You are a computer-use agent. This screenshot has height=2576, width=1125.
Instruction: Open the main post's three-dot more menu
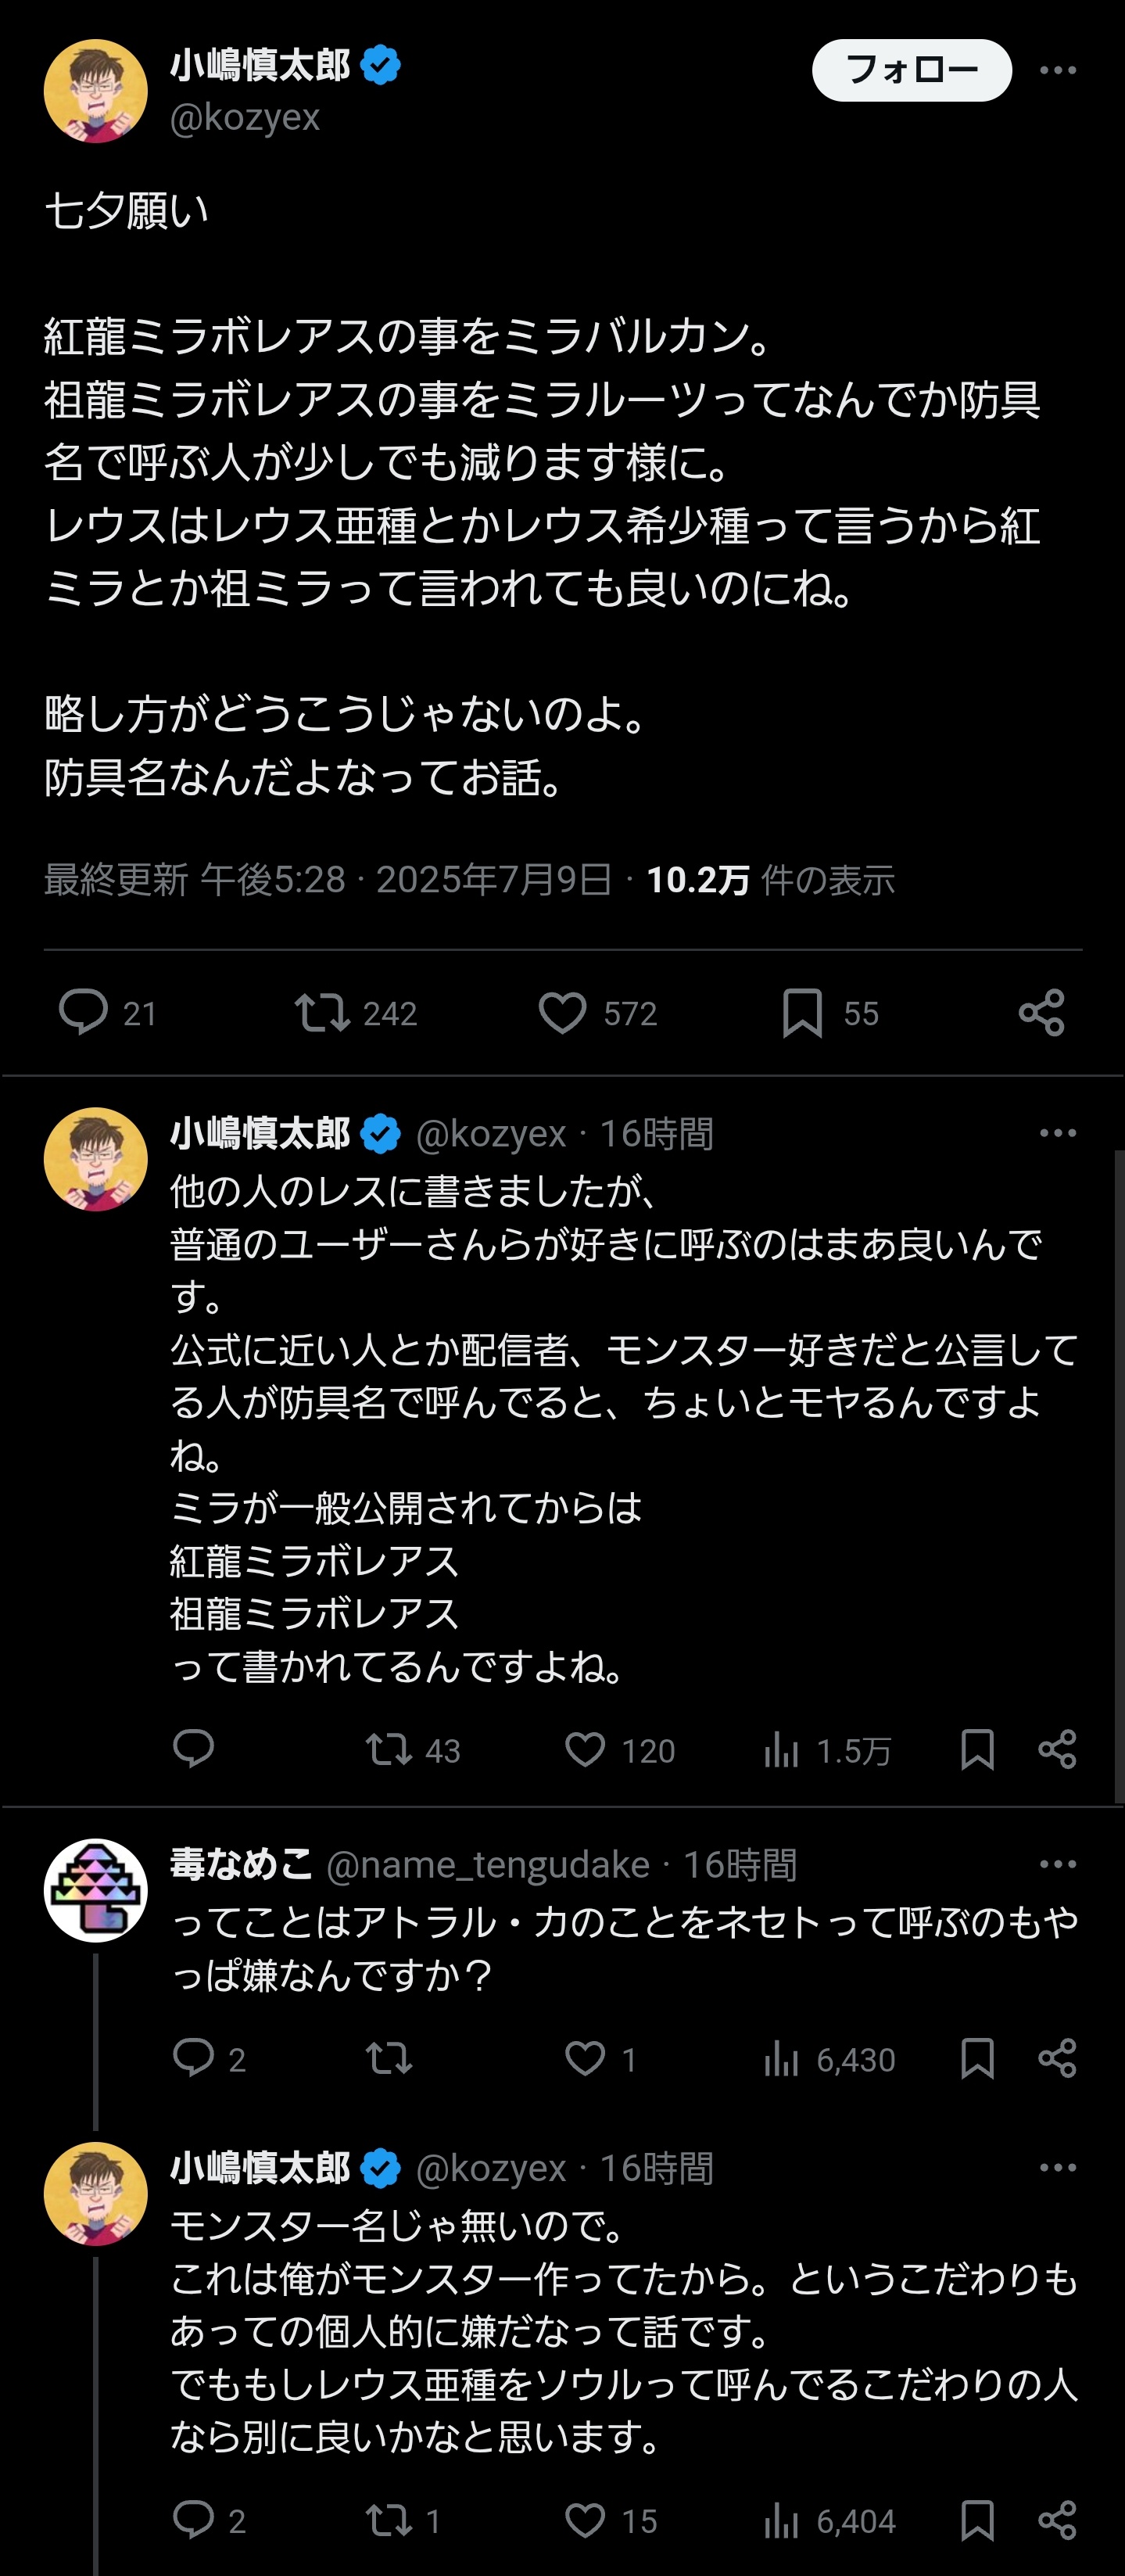click(1057, 70)
